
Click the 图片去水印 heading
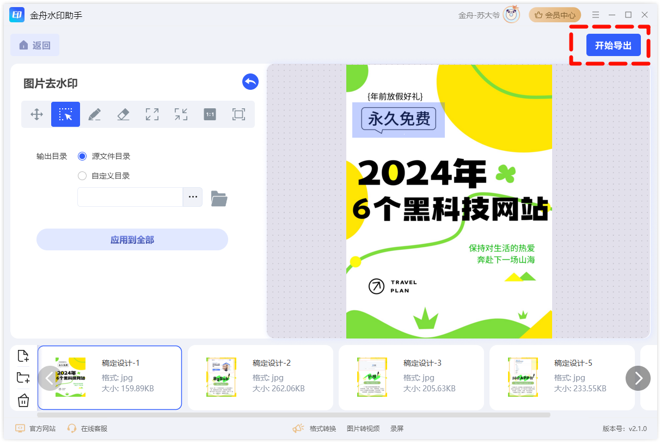51,83
